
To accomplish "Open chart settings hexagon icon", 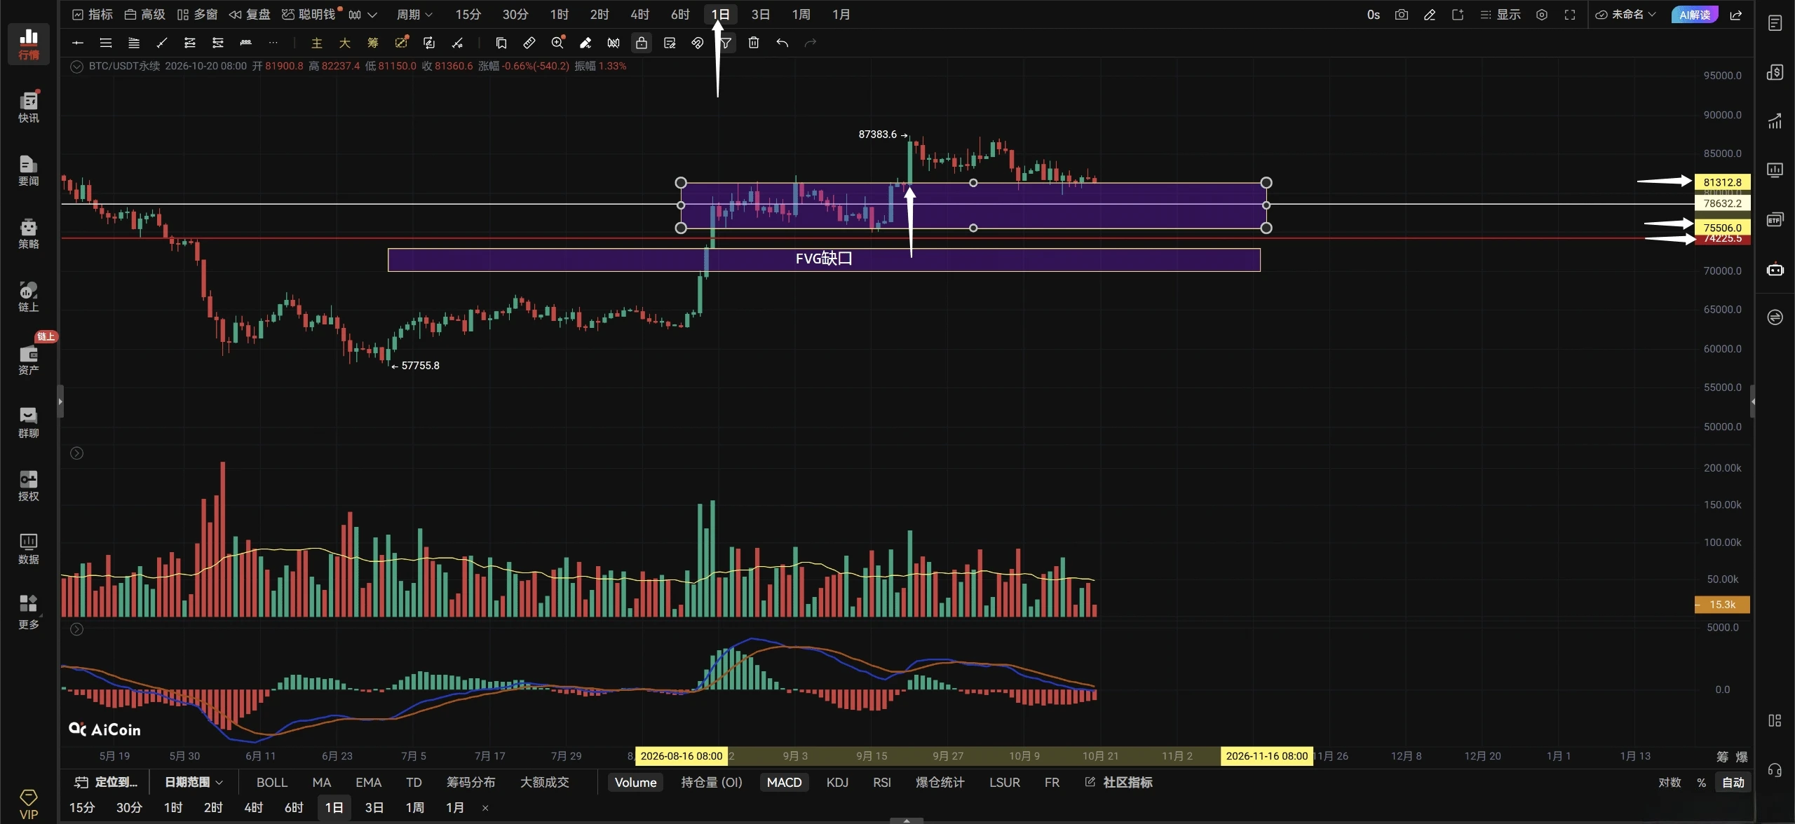I will coord(1542,14).
